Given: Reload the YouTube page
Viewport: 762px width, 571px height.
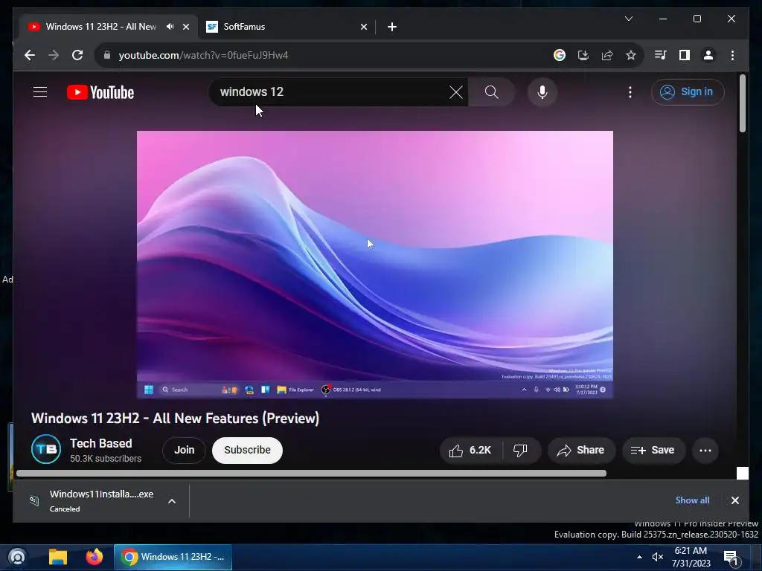Looking at the screenshot, I should pyautogui.click(x=77, y=55).
